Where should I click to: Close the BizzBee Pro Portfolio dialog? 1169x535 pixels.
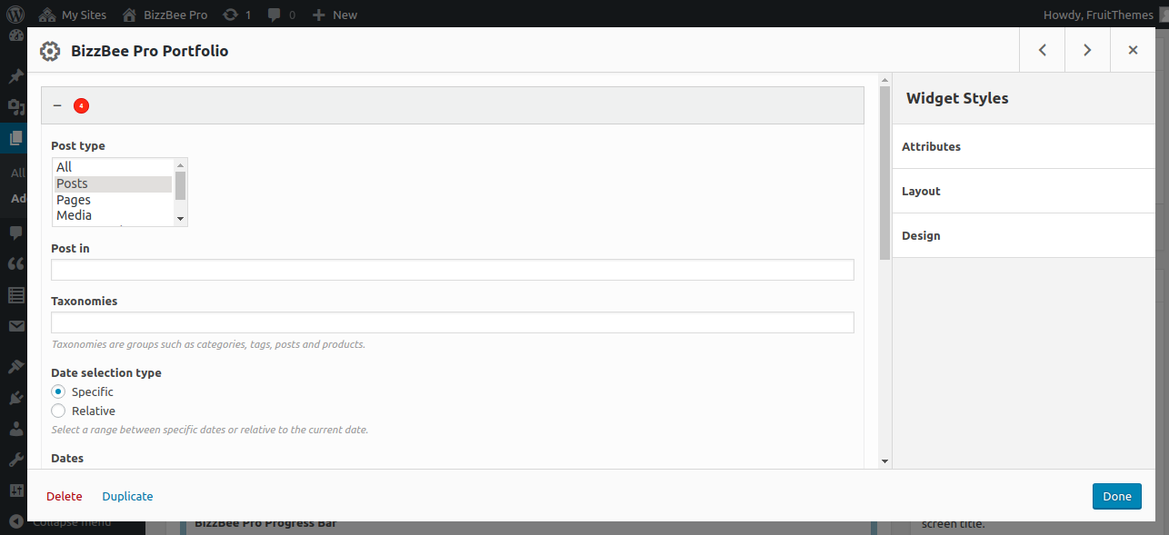click(x=1133, y=50)
